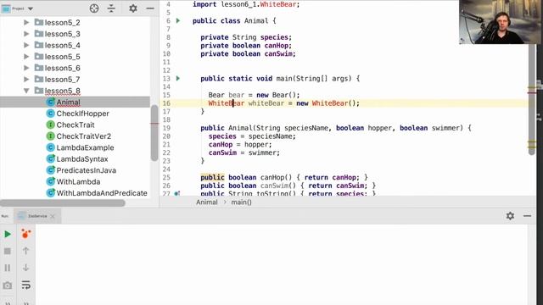The height and width of the screenshot is (305, 543).
Task: Click the Project tree vertical scrollbar
Action: 154,133
